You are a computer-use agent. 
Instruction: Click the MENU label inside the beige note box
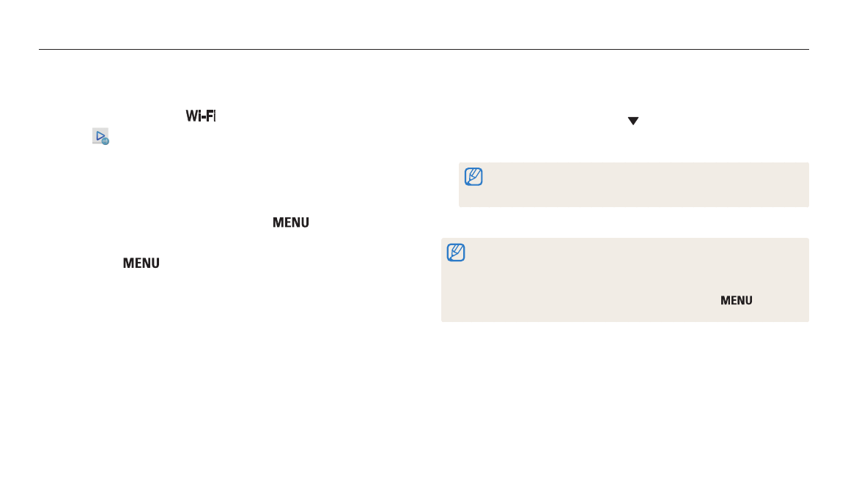click(736, 300)
